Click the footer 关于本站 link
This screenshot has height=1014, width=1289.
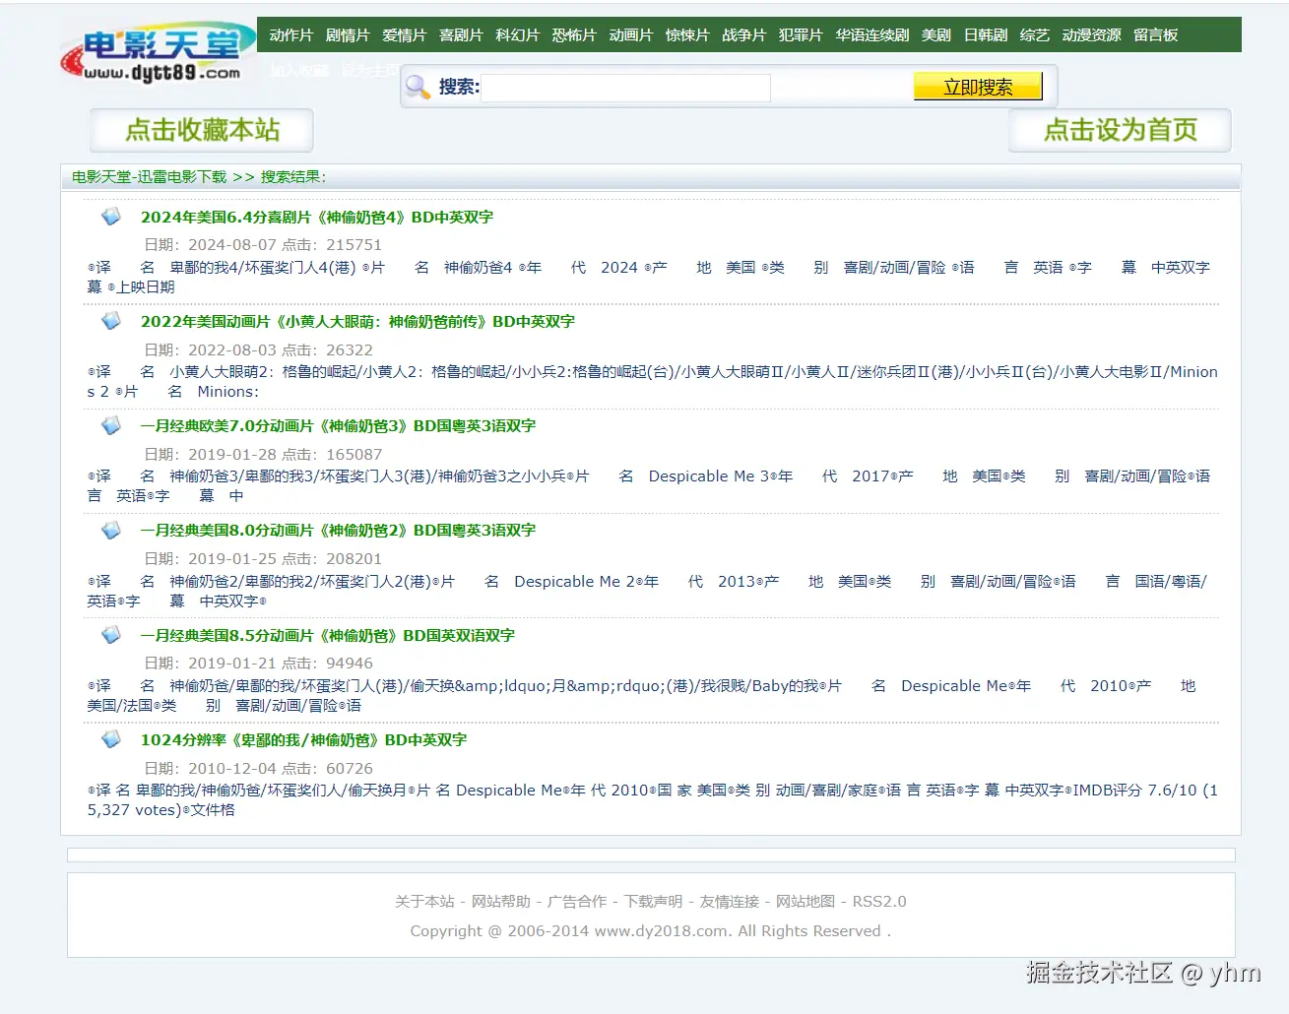pos(424,901)
